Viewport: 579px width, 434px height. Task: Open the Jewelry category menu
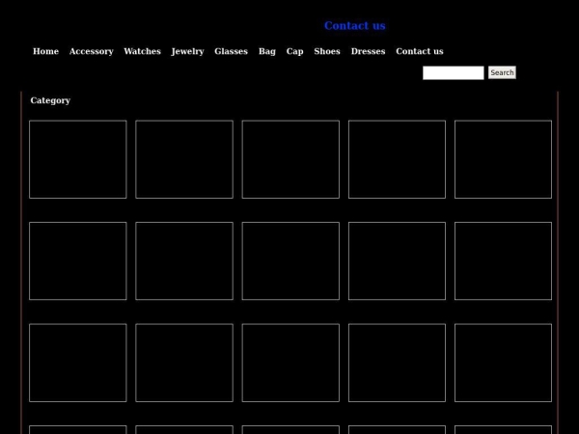187,51
